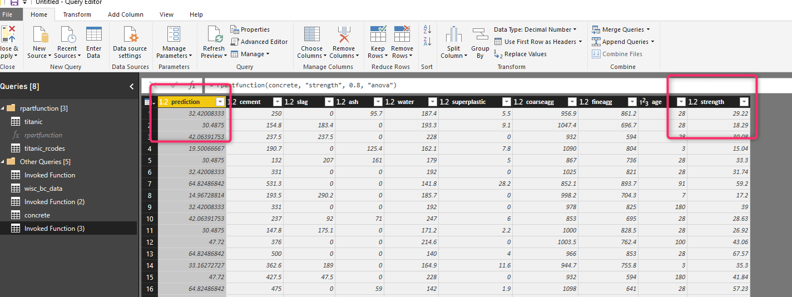Switch to the Add Column tab
The image size is (792, 297).
pos(126,14)
